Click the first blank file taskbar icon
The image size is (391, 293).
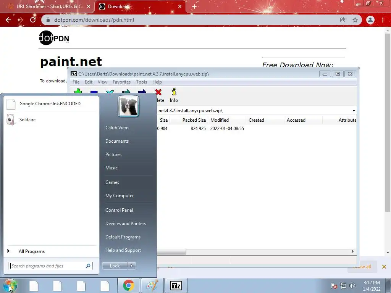pyautogui.click(x=34, y=285)
